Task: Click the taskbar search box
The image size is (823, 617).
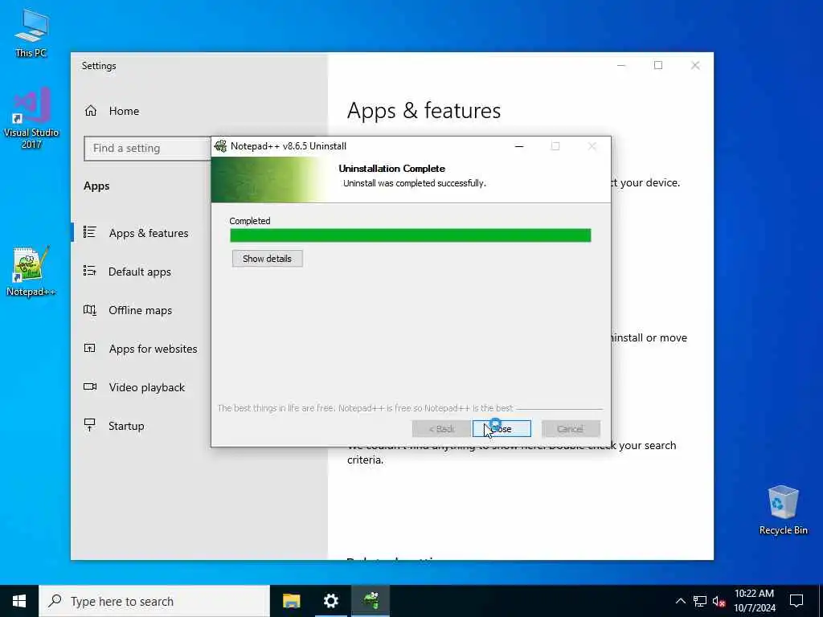Action: [x=154, y=601]
